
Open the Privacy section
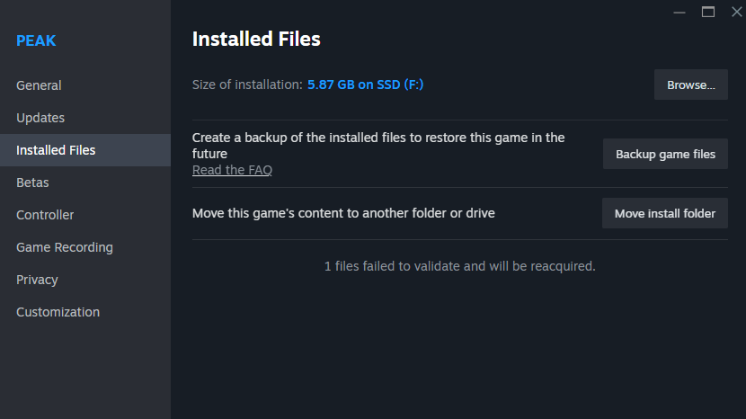pyautogui.click(x=37, y=280)
